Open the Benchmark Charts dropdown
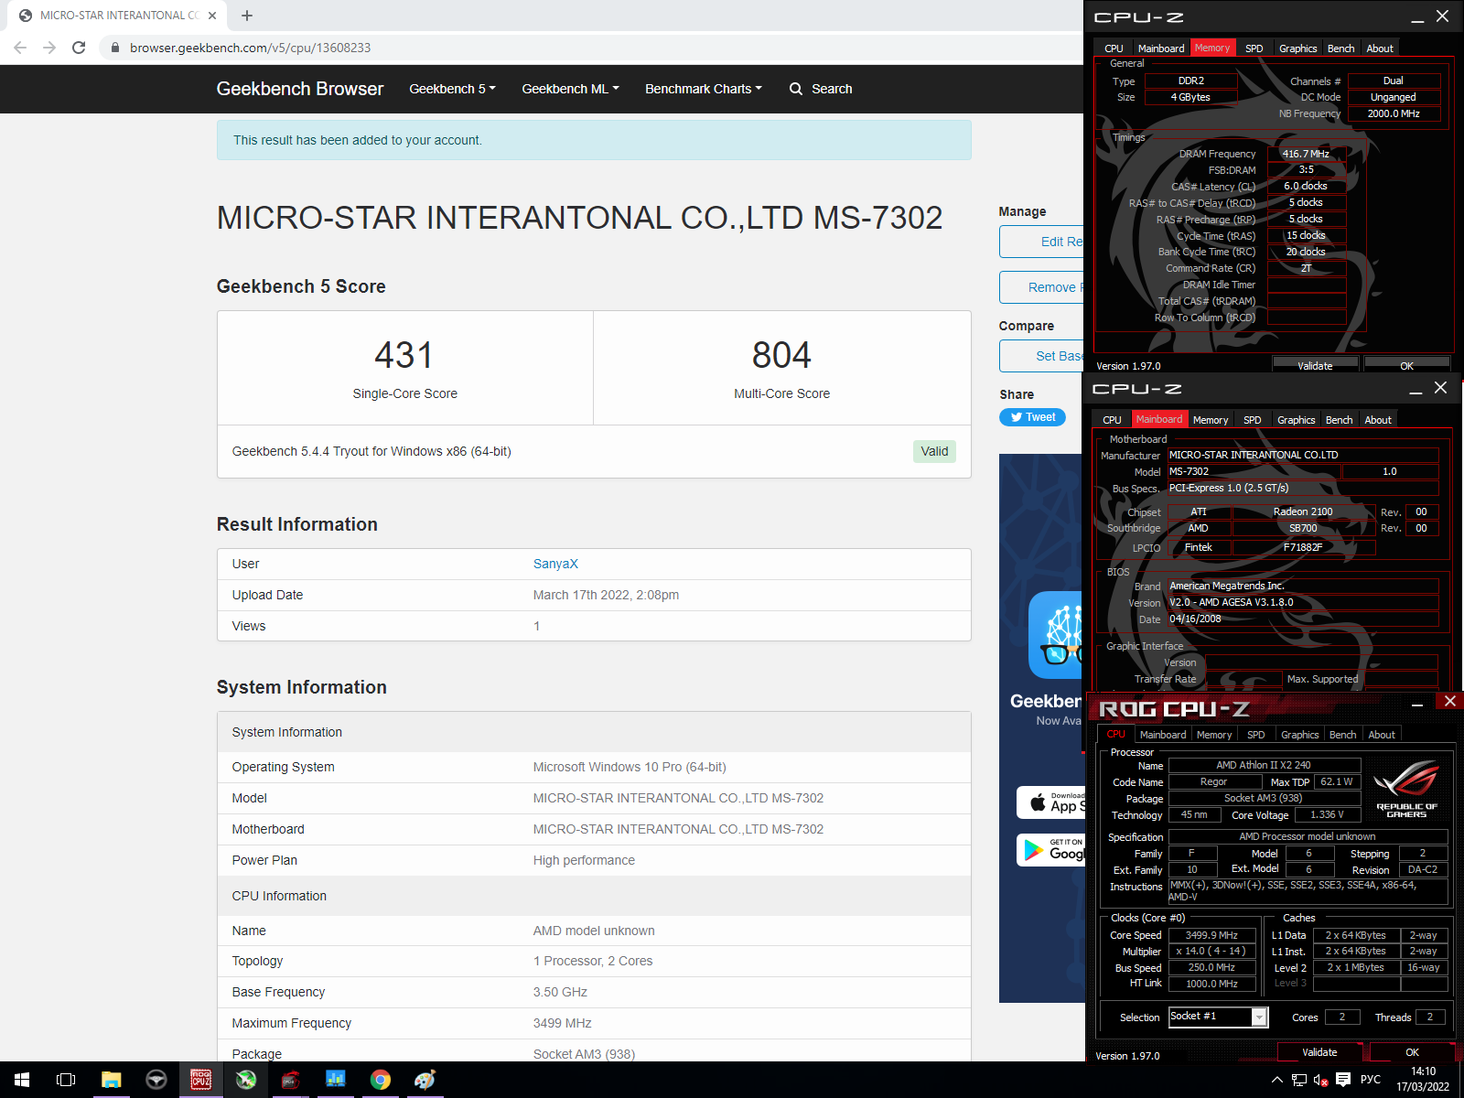Viewport: 1464px width, 1098px height. pos(703,89)
